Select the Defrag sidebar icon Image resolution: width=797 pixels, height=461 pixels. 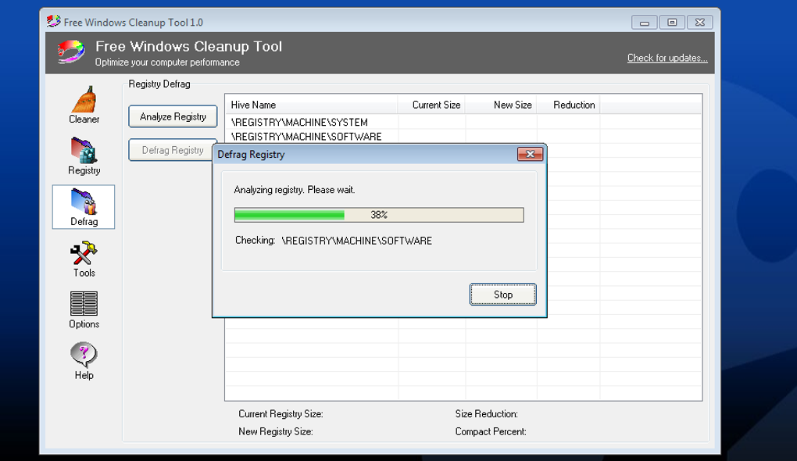pyautogui.click(x=84, y=207)
